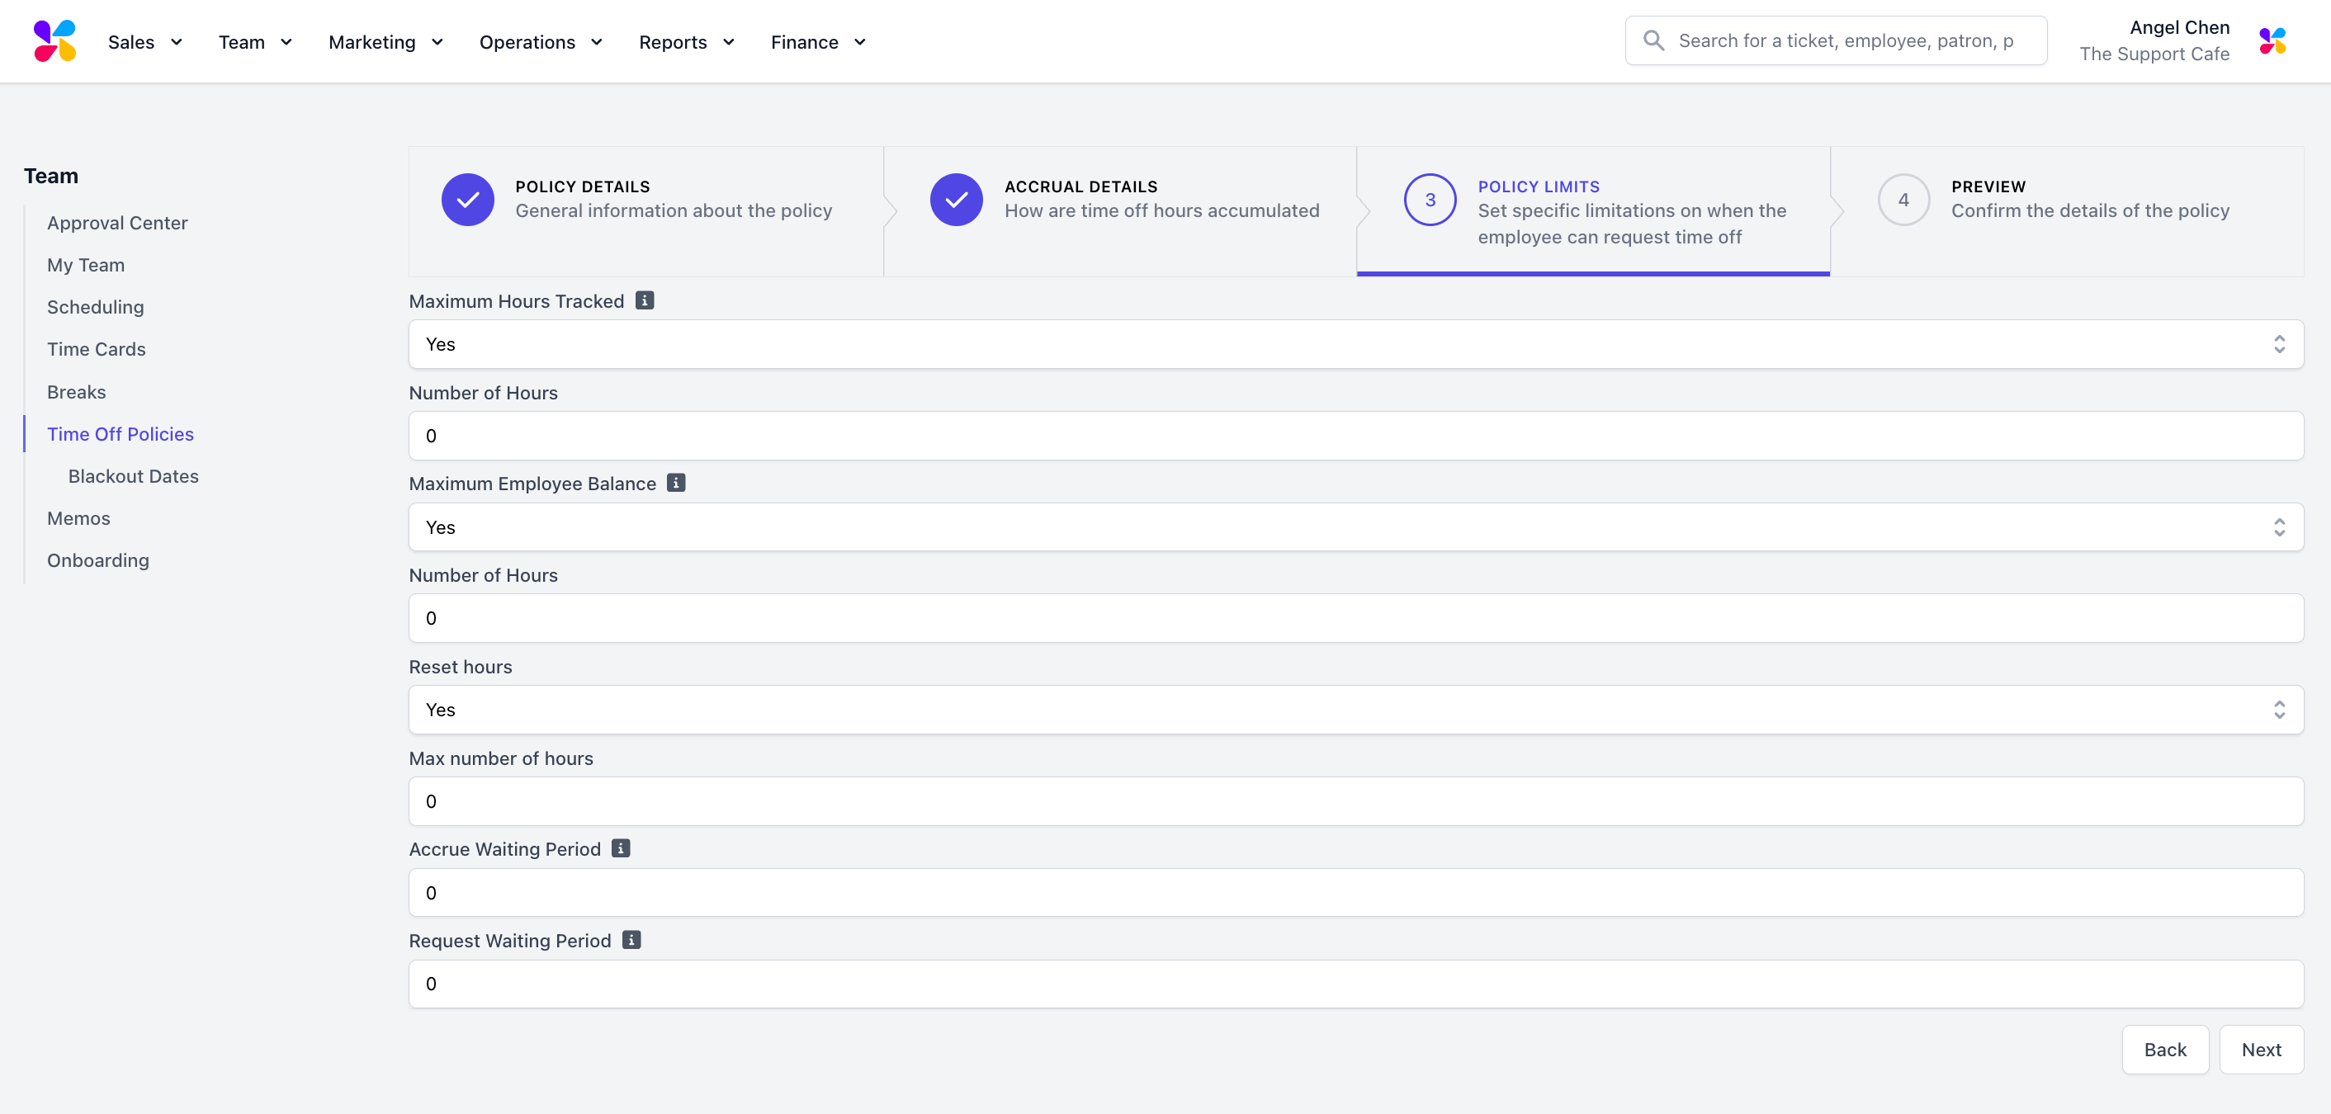Go to Scheduling in the sidebar
The height and width of the screenshot is (1114, 2331).
[95, 307]
